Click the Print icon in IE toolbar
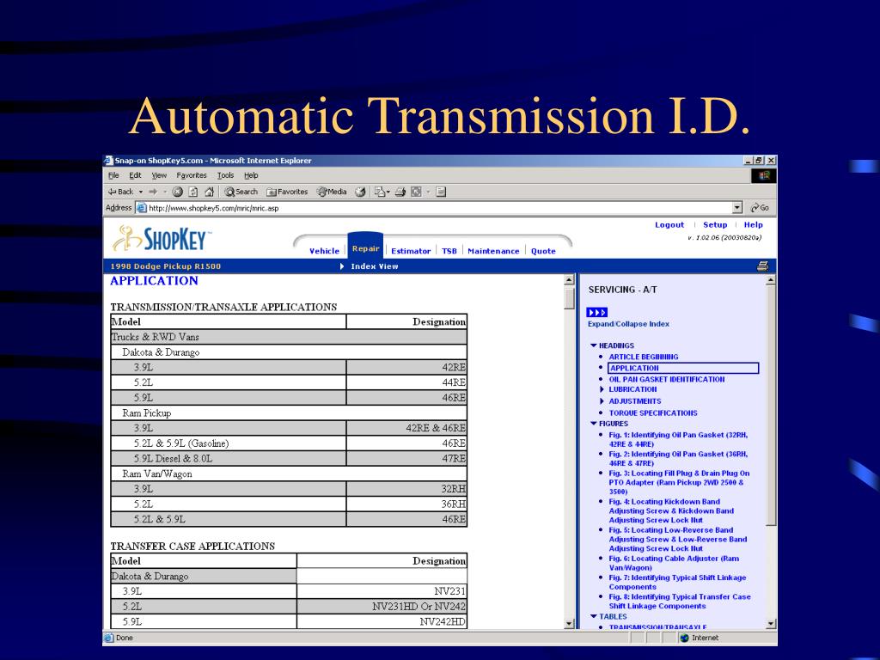This screenshot has height=660, width=880. click(400, 192)
